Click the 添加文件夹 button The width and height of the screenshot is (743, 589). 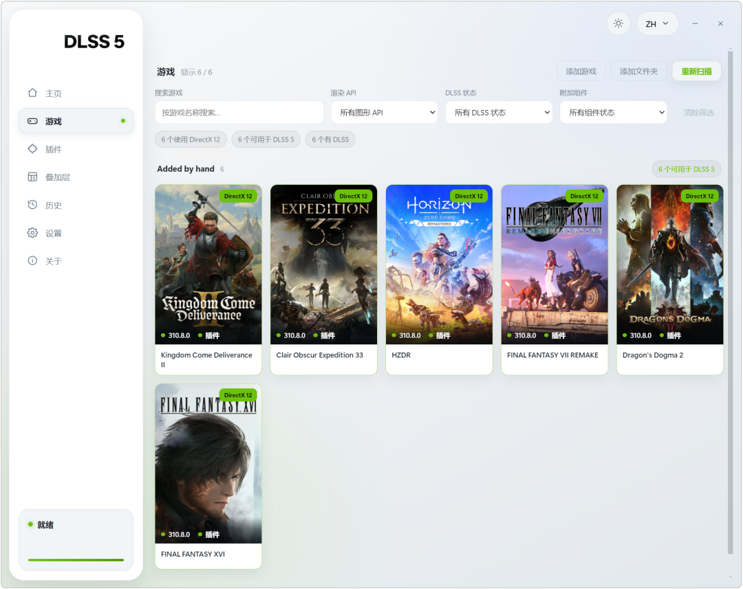tap(638, 71)
